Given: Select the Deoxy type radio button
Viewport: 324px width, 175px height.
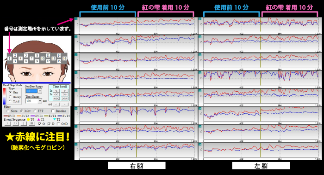Looking at the screenshot, I should (10, 97).
